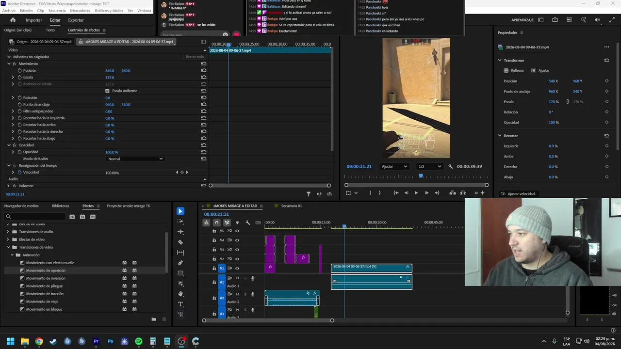Screen dimensions: 621x349
Task: Pick the Pen tool in the toolbar
Action: 180,263
